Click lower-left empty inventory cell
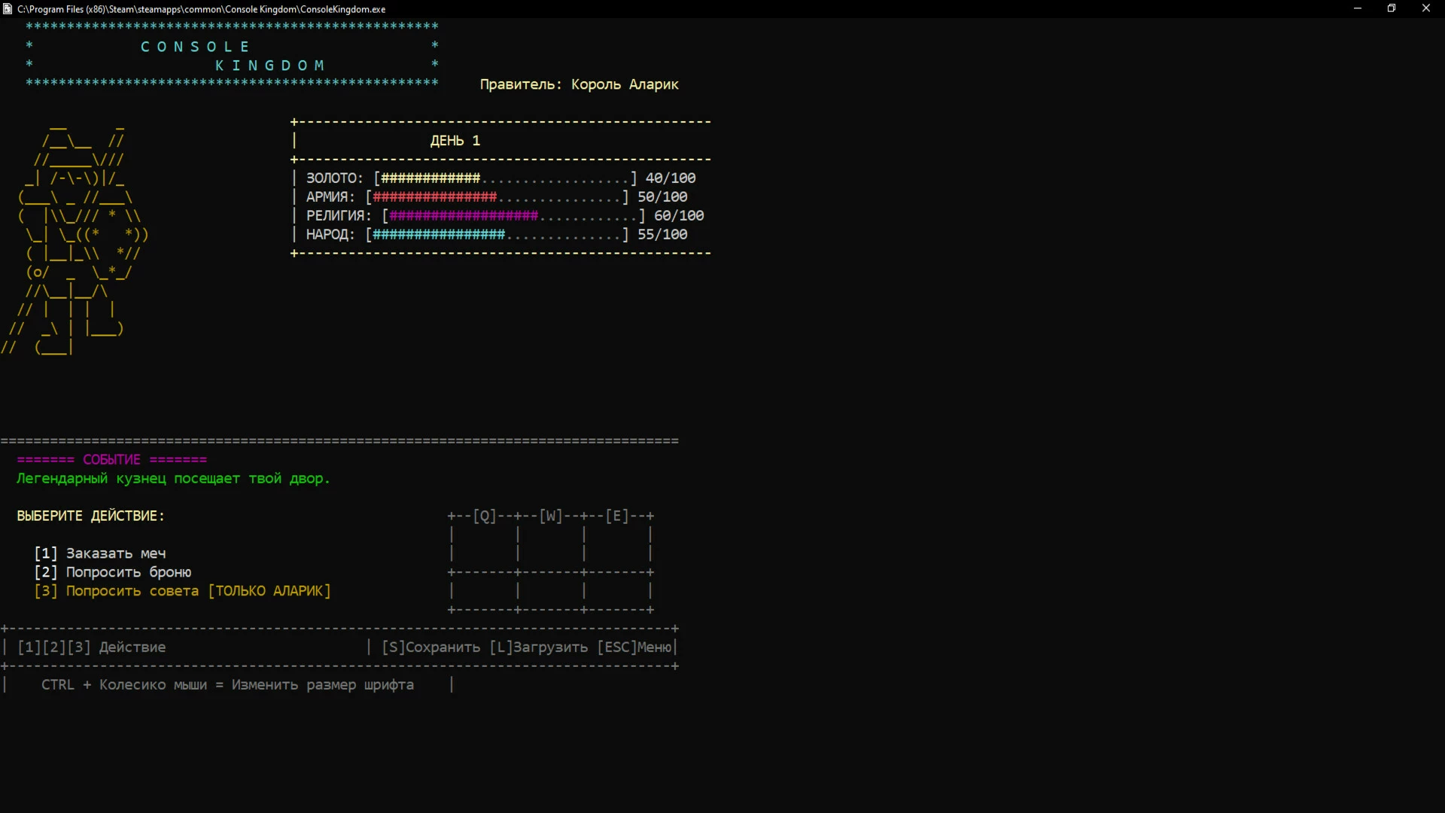The width and height of the screenshot is (1445, 813). [485, 591]
